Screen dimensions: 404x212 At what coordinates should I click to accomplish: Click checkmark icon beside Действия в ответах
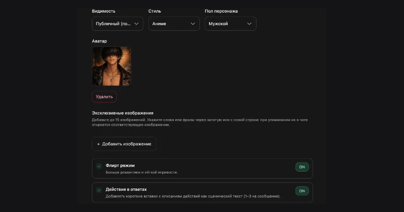pyautogui.click(x=99, y=190)
